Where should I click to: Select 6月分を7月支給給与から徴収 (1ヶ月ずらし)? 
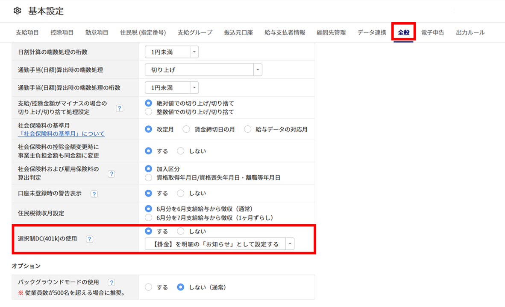click(x=149, y=217)
